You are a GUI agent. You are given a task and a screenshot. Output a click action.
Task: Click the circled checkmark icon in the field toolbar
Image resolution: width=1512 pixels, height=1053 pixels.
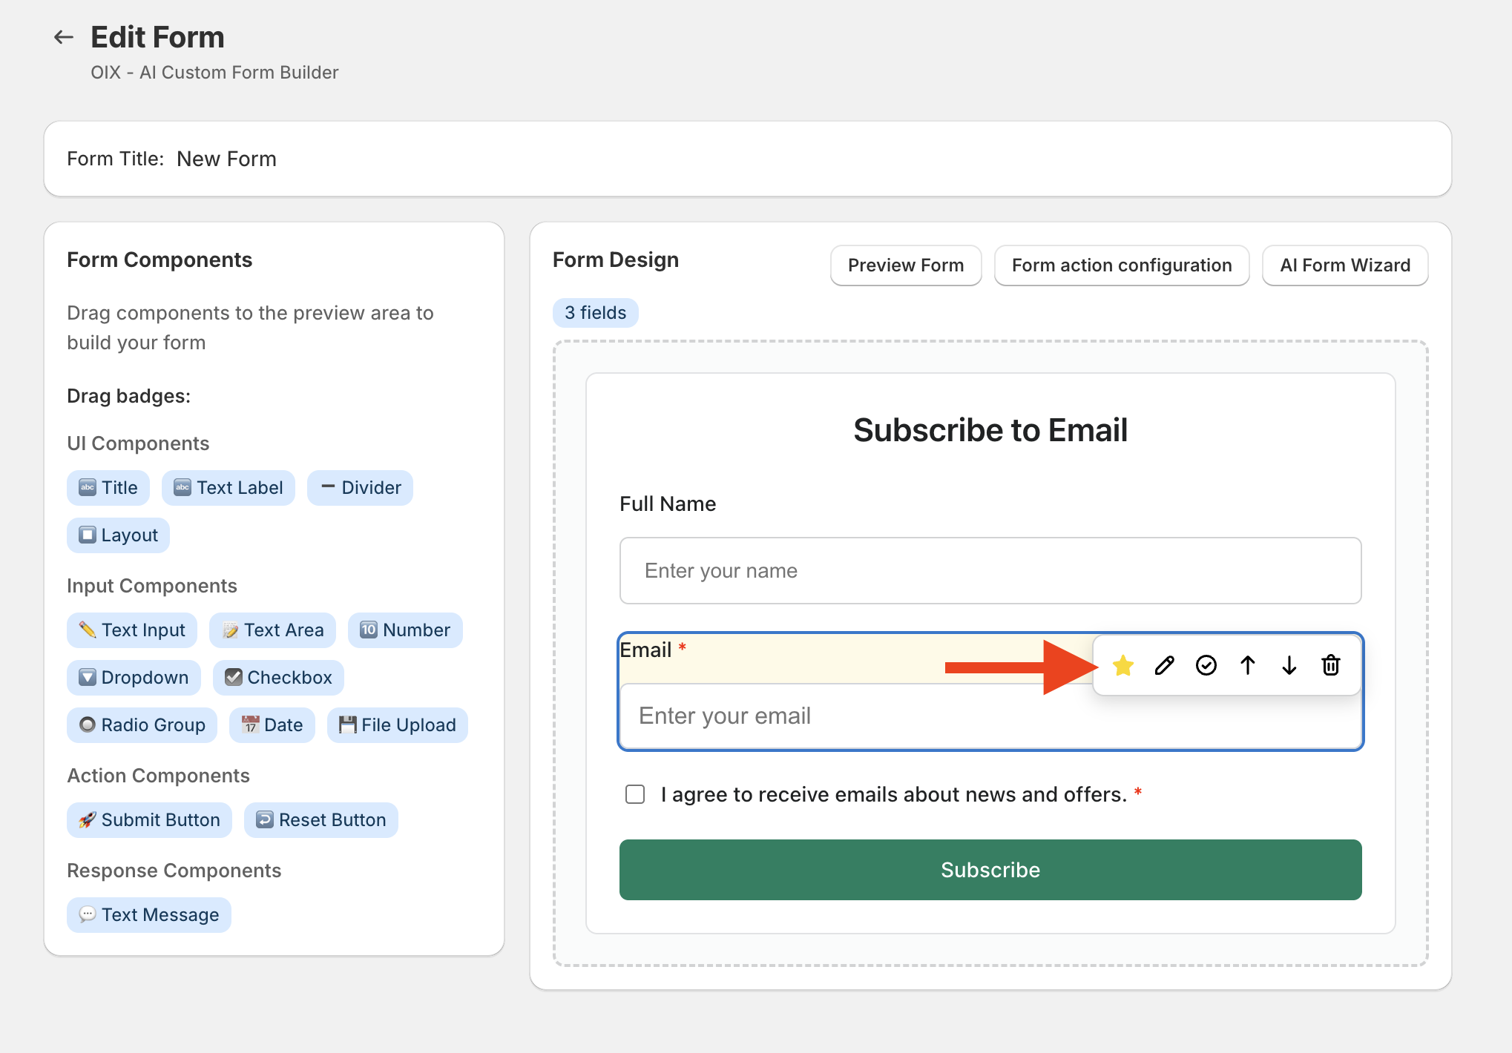click(x=1206, y=665)
